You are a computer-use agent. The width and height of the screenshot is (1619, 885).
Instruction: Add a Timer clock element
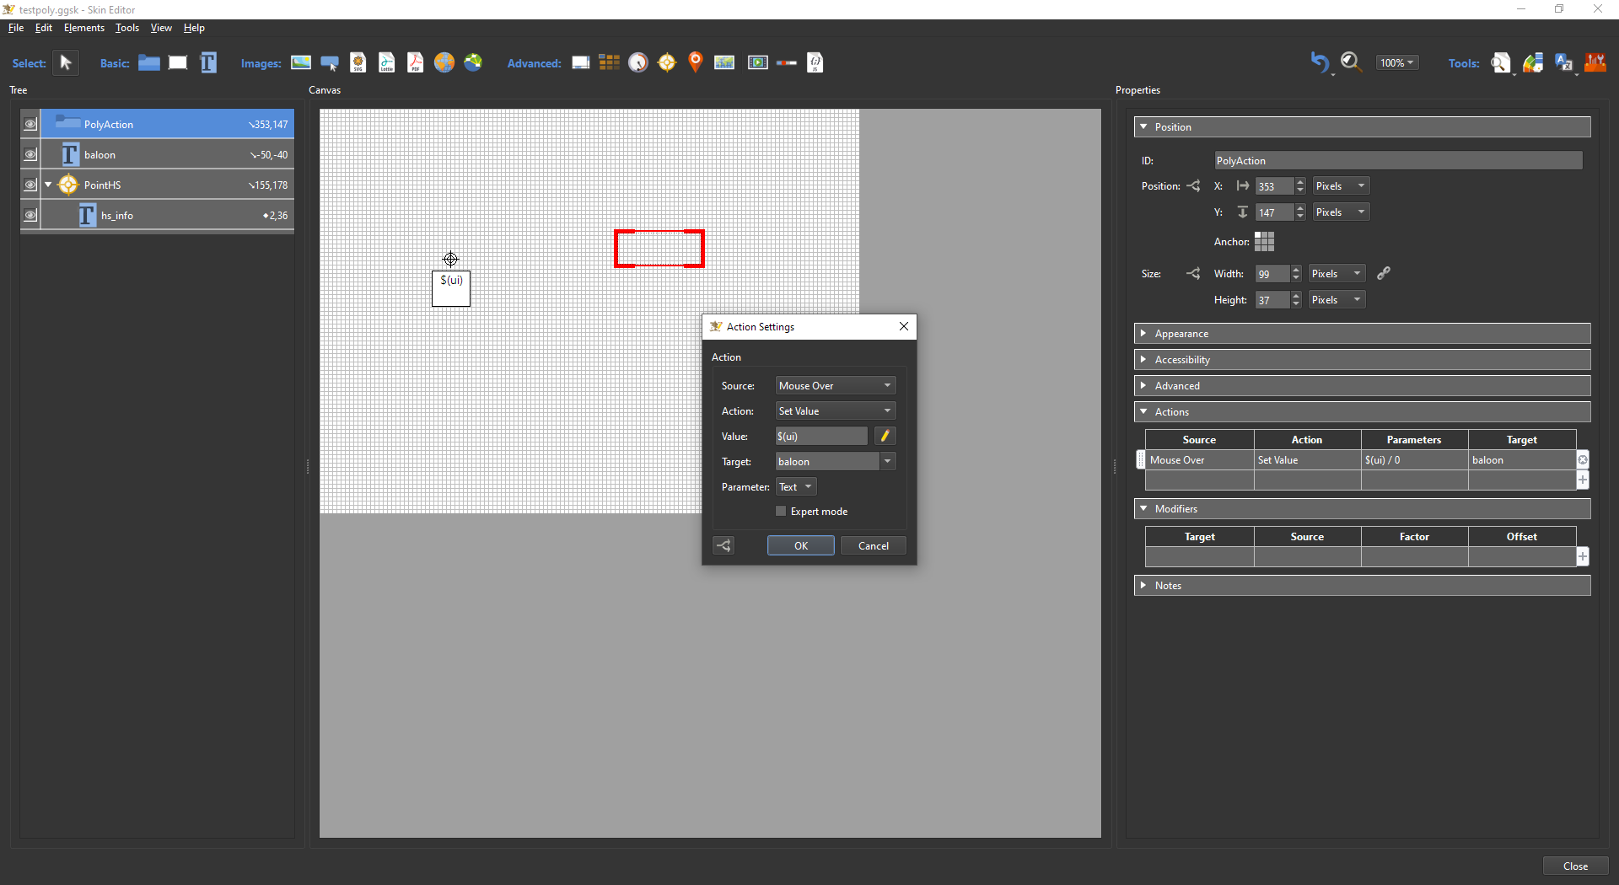638,62
